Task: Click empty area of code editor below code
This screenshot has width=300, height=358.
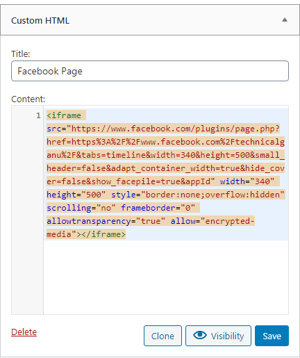Action: click(166, 277)
